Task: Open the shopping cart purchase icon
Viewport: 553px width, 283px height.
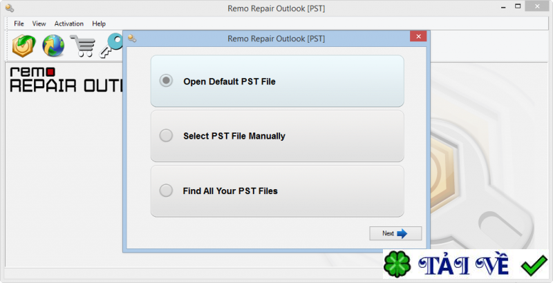Action: 83,46
